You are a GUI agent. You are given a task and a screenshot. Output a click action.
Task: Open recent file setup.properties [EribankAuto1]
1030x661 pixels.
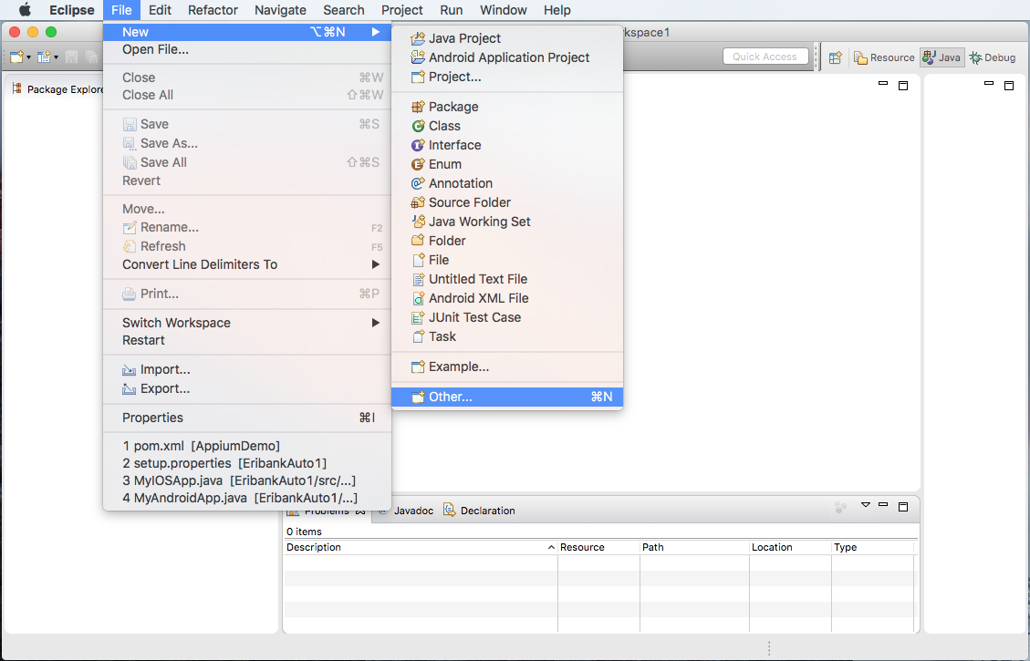(x=247, y=463)
